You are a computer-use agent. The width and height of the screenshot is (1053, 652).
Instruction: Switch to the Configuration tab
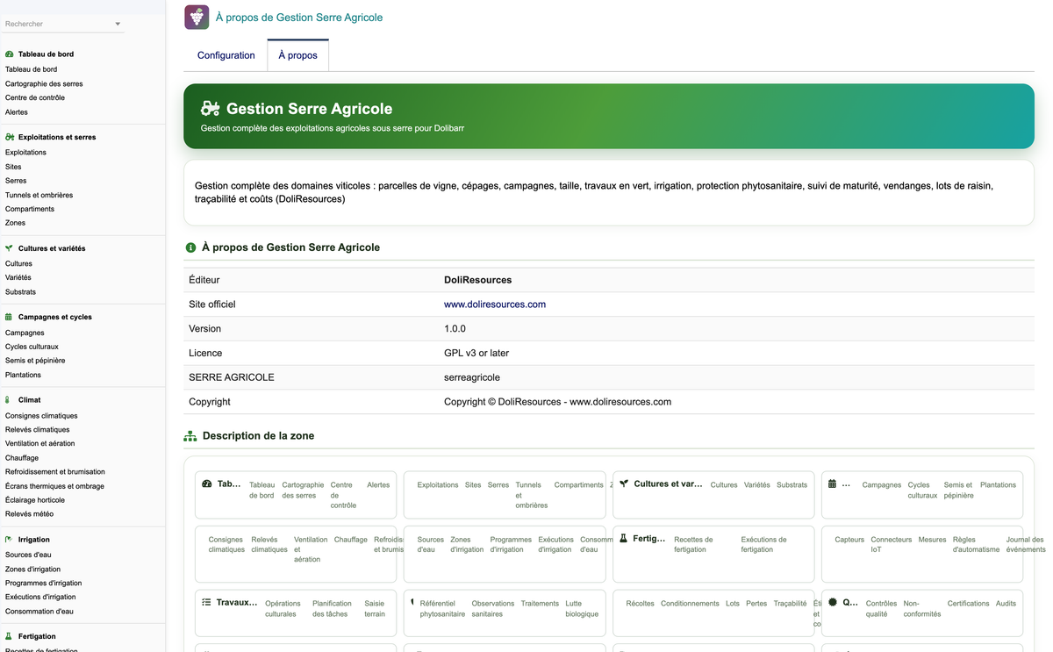[x=226, y=55]
